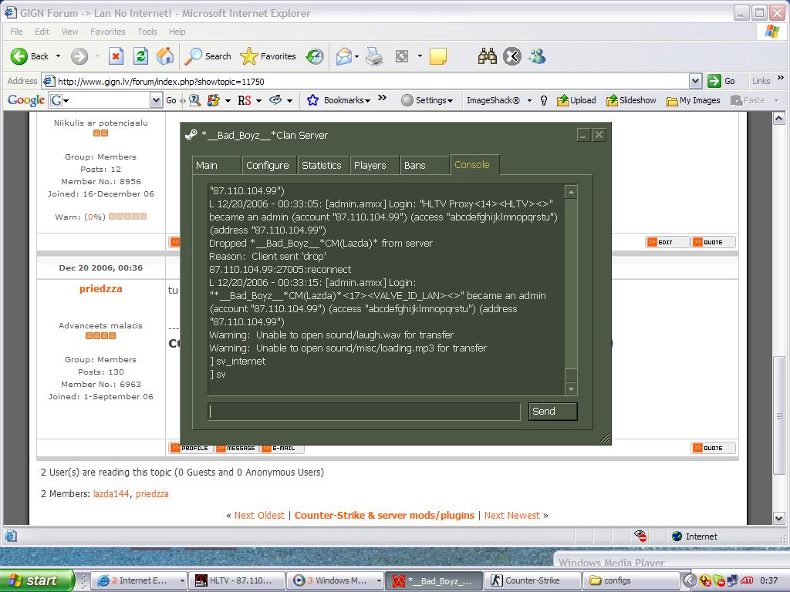Switch to the Statistics tab
Viewport: 790px width, 592px height.
tap(322, 165)
